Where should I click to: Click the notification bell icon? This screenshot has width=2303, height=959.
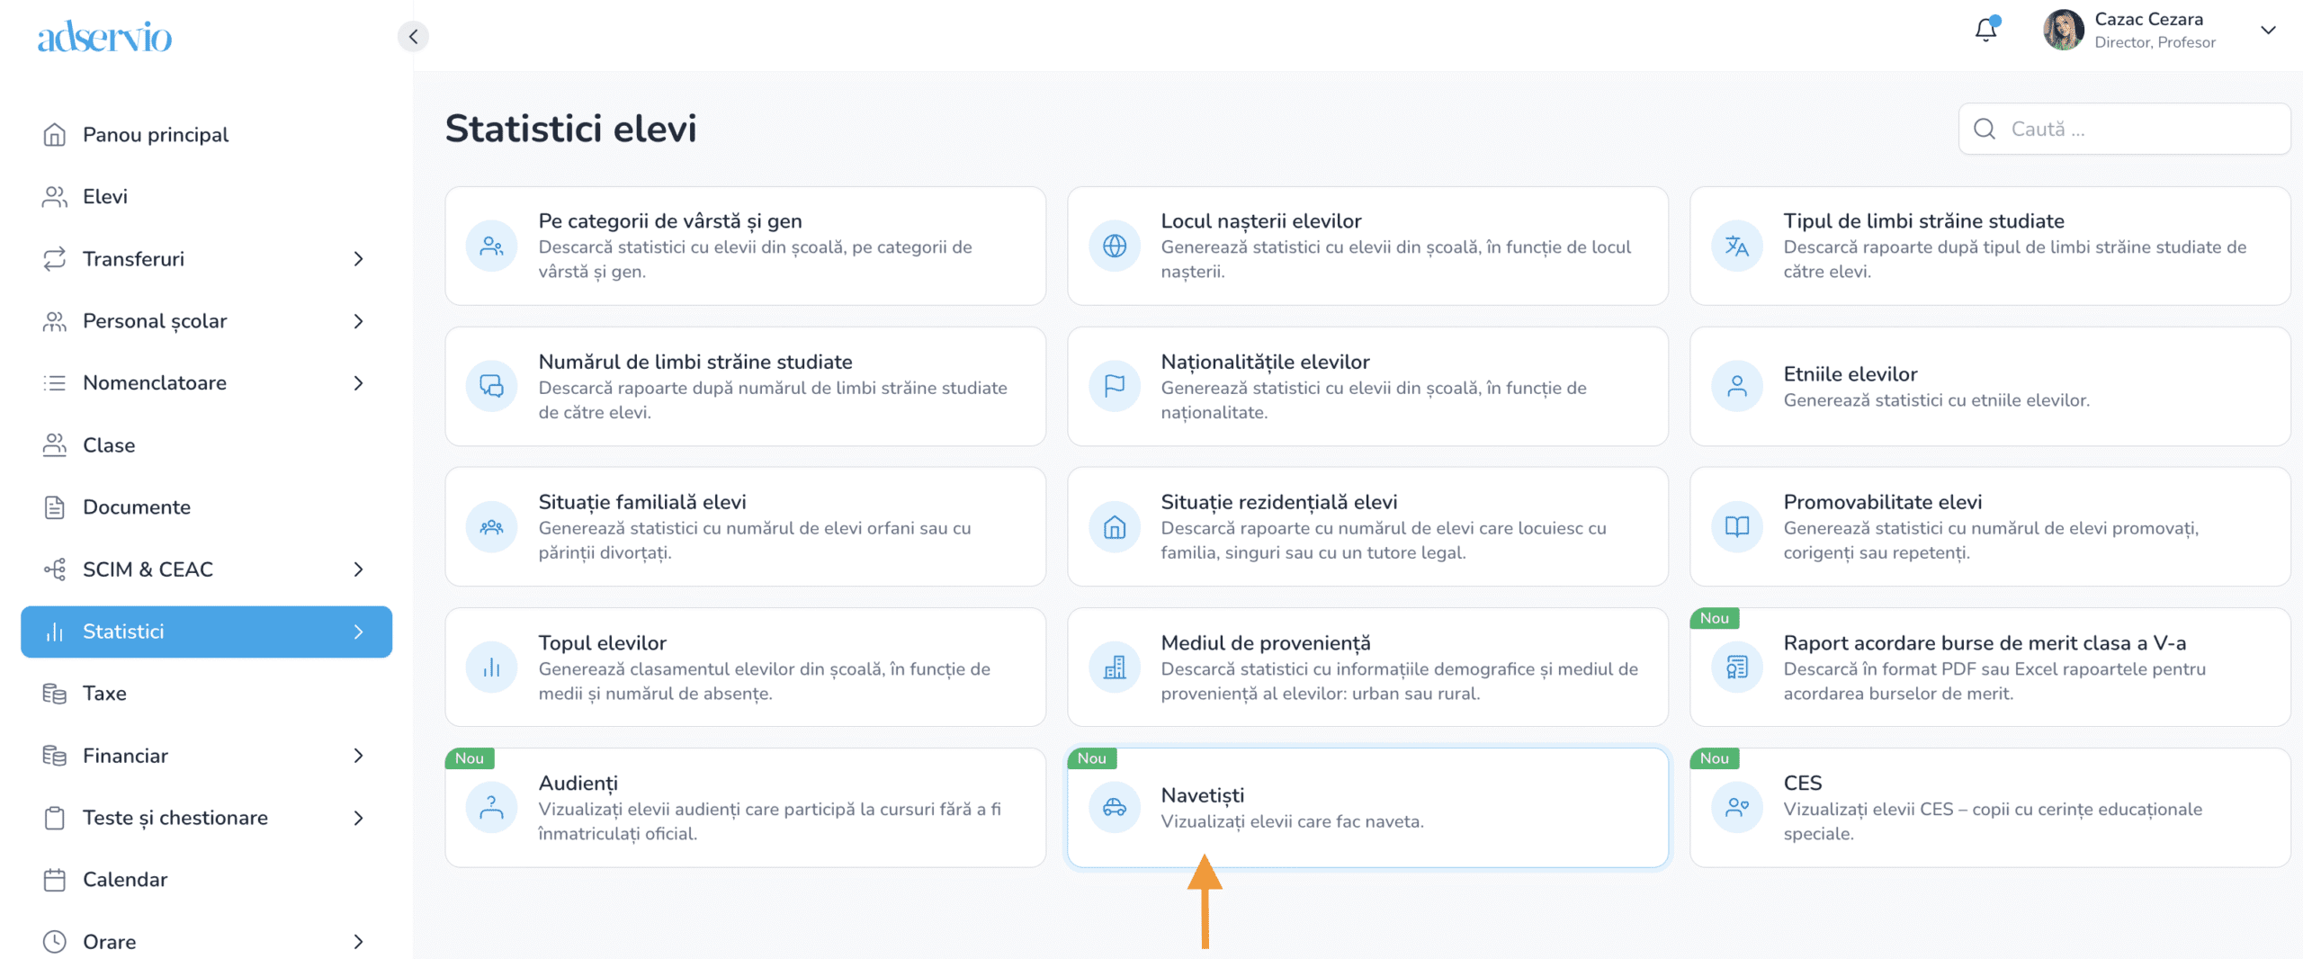[x=1985, y=31]
